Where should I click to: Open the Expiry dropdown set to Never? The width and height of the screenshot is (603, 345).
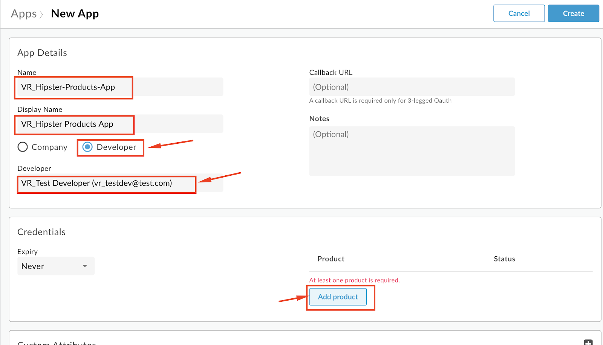click(56, 266)
